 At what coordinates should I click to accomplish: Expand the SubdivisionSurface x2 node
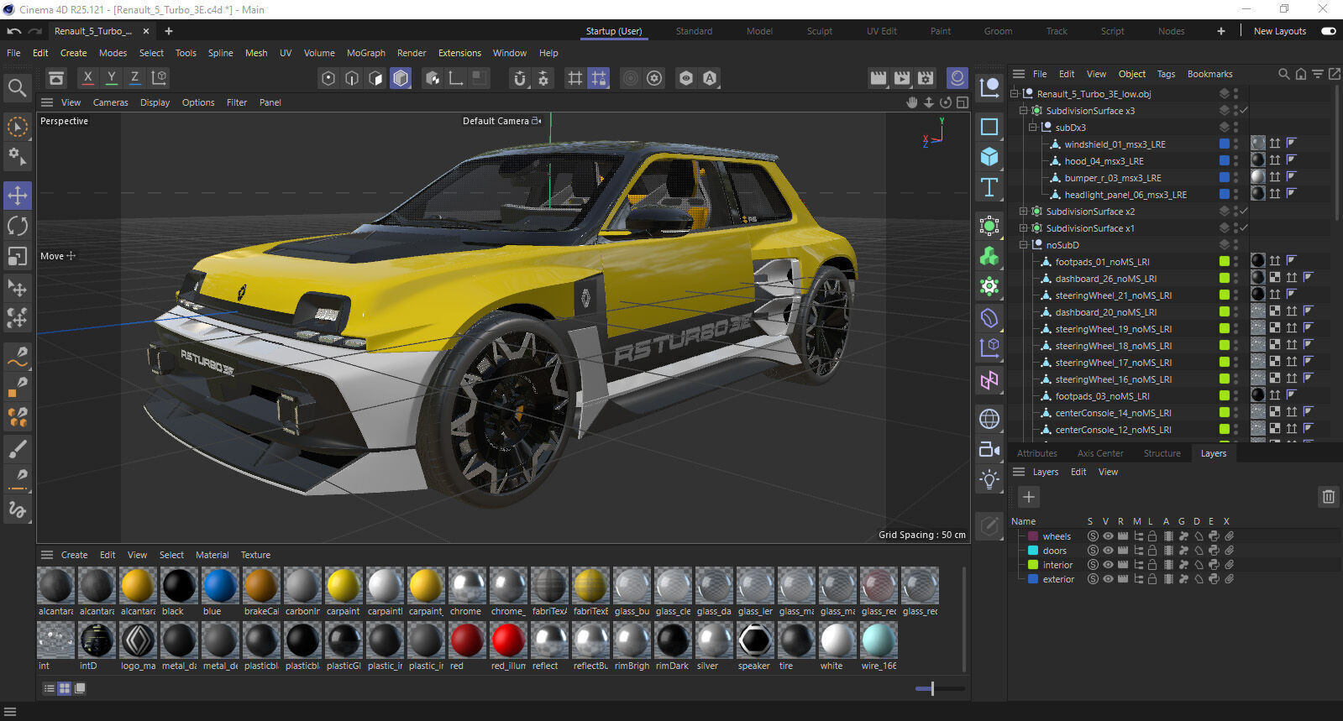click(1023, 212)
